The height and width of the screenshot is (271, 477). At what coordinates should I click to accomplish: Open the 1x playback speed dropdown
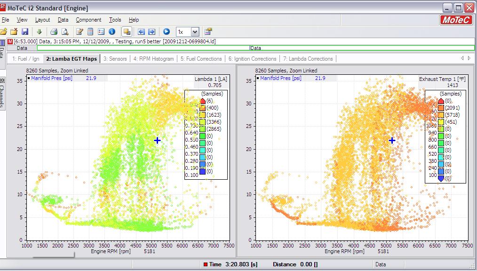tap(195, 32)
